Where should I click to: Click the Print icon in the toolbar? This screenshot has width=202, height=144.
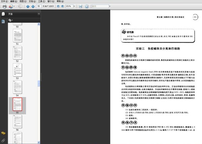pos(4,6)
